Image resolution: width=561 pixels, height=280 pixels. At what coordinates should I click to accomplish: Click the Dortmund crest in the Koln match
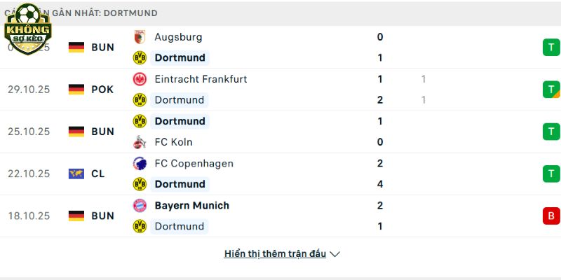(x=139, y=121)
